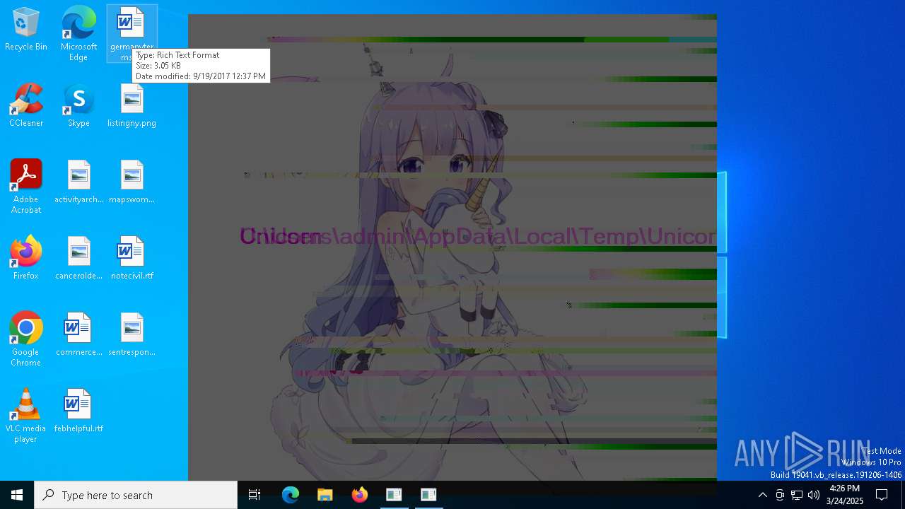905x509 pixels.
Task: Switch to second running app in taskbar
Action: (428, 495)
